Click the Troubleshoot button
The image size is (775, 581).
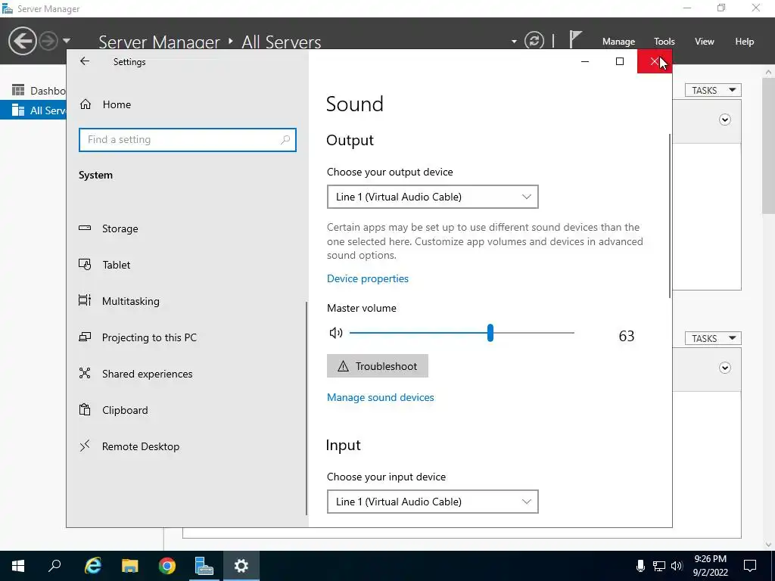coord(378,366)
